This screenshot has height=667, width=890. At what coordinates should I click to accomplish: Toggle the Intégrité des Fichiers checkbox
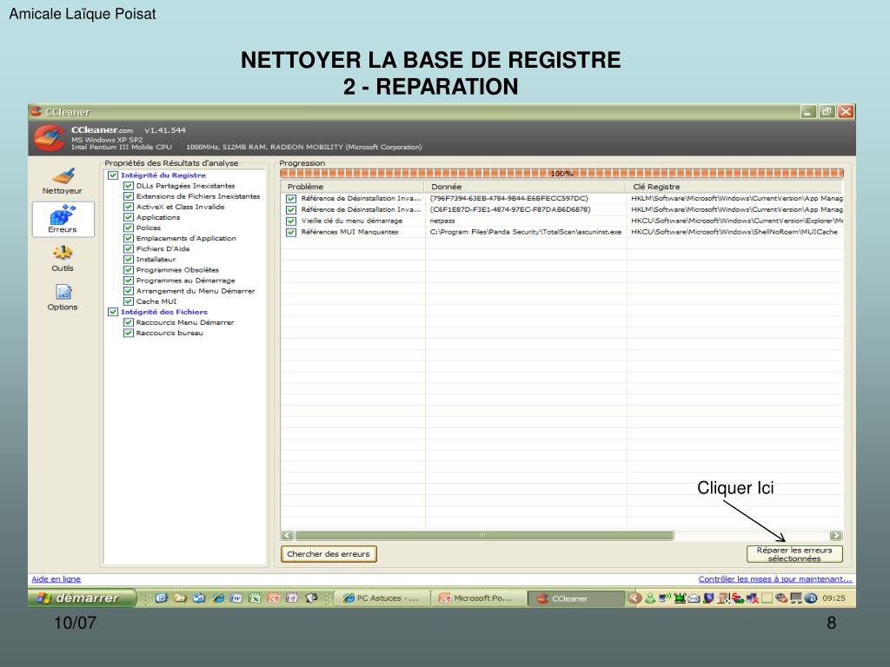tap(113, 312)
